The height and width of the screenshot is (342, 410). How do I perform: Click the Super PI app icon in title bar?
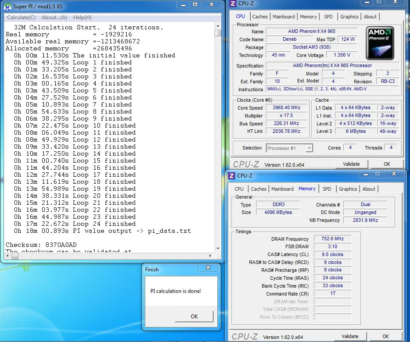tap(7, 6)
